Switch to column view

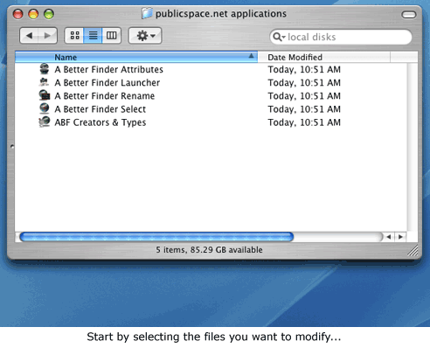(x=112, y=36)
